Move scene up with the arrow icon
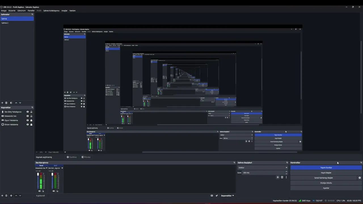This screenshot has width=363, height=204. tap(16, 103)
